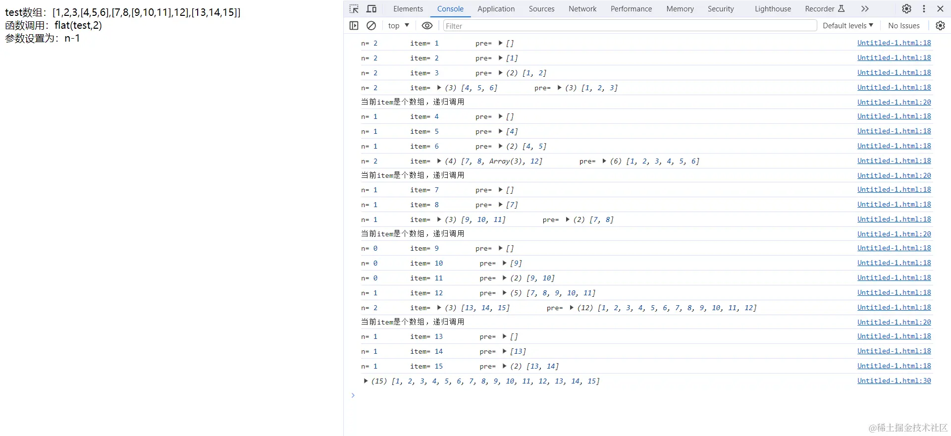Open Untitled-1.html:18 link for item= 9 row
Image resolution: width=951 pixels, height=436 pixels.
[894, 248]
